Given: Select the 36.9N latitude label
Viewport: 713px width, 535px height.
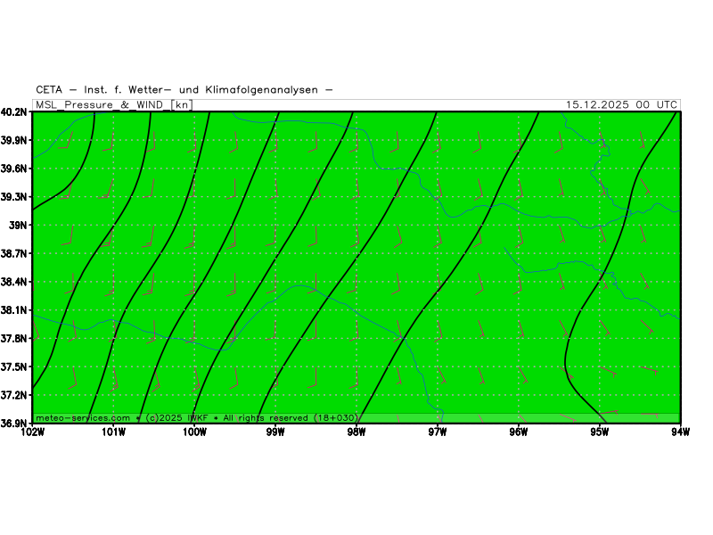Looking at the screenshot, I should click(14, 424).
